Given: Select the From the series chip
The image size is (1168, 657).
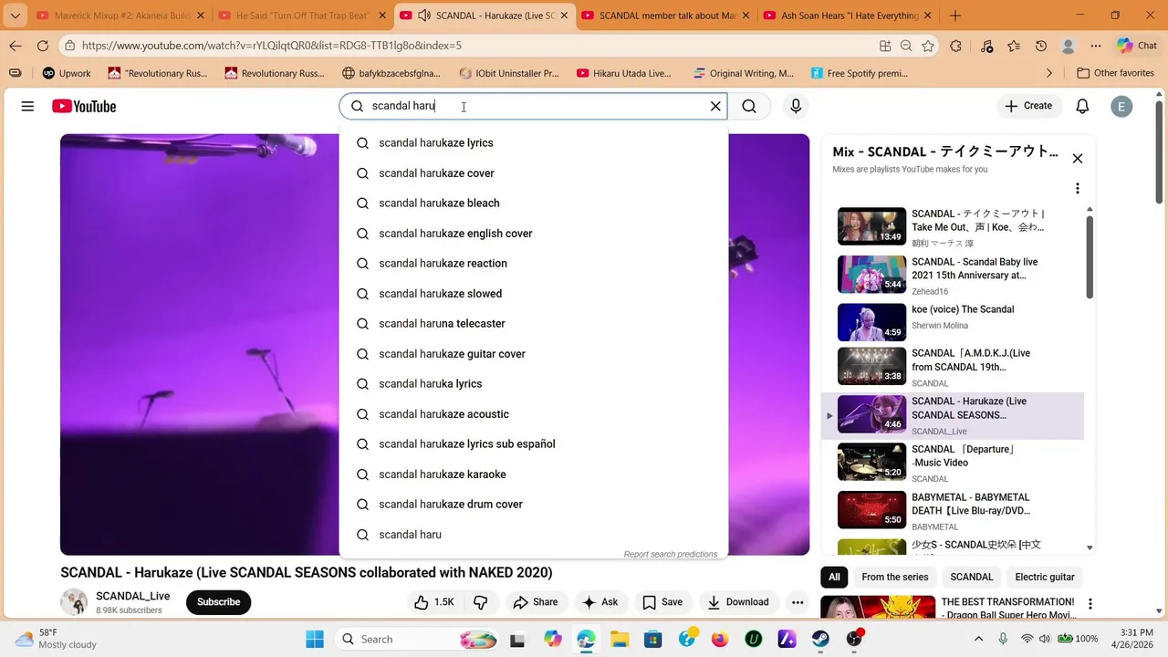Looking at the screenshot, I should click(895, 577).
